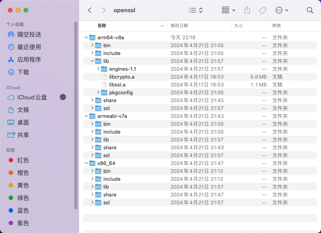Sort by the 名称 column header
Viewport: 321px width, 233px height.
point(102,26)
